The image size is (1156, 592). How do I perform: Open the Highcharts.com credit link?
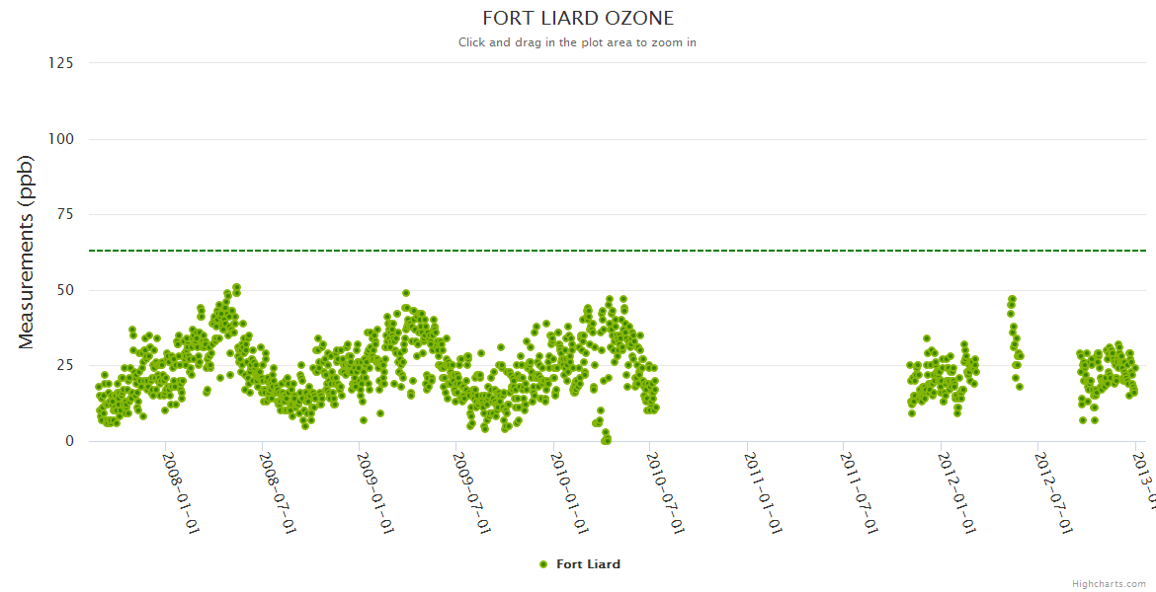pyautogui.click(x=1109, y=584)
